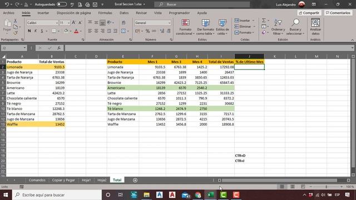The width and height of the screenshot is (356, 200).
Task: Switch to the Insertar ribbon tab
Action: (x=43, y=13)
